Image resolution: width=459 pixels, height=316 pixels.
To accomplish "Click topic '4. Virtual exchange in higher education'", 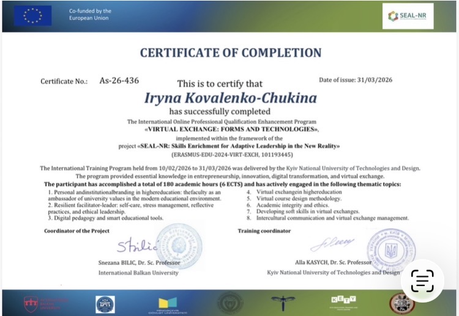I will 294,192.
